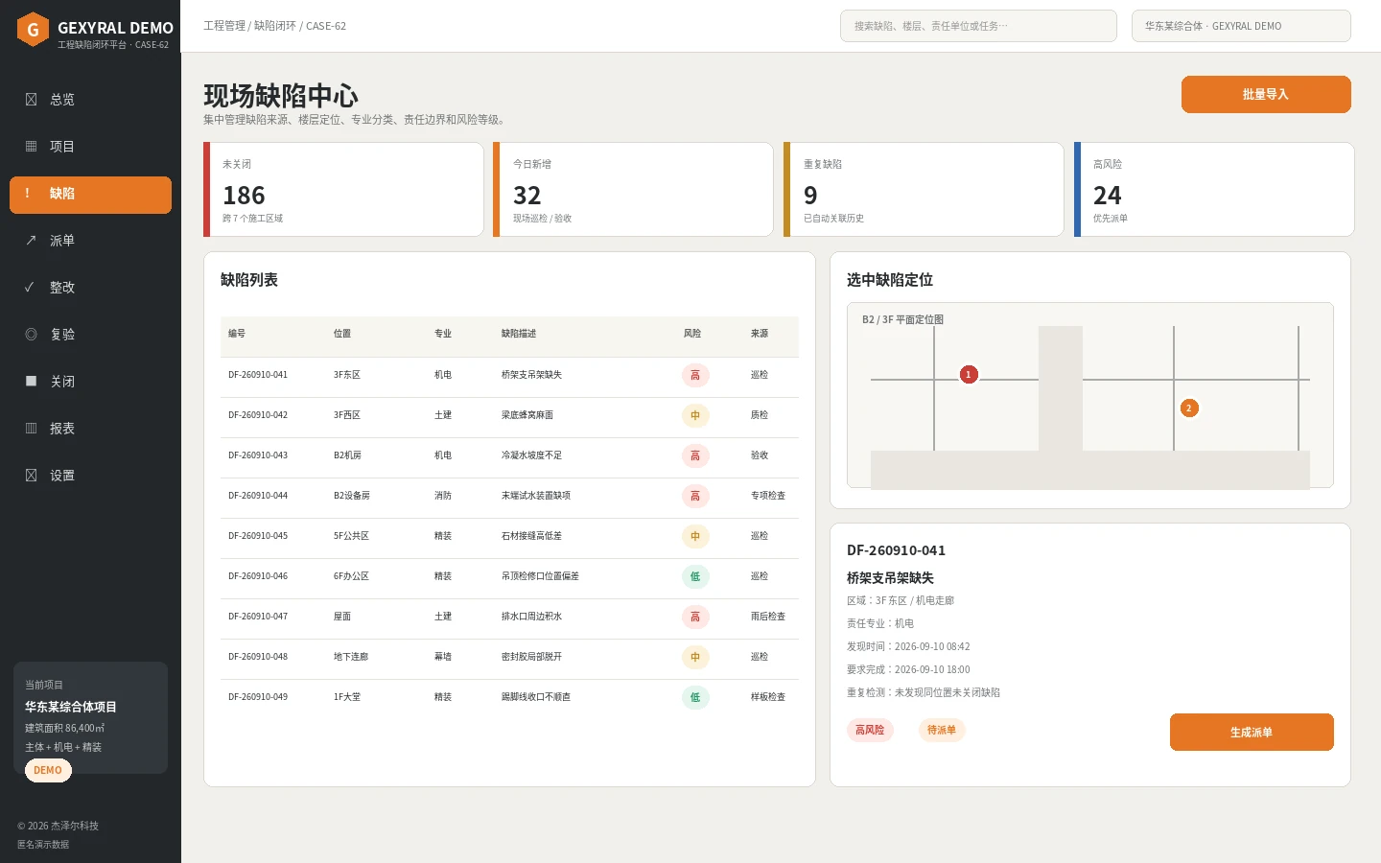Click map marker 1 on floor plan

tap(969, 374)
